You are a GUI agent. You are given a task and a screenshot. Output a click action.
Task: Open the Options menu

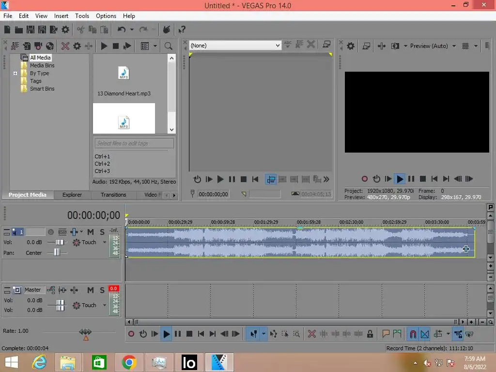pyautogui.click(x=106, y=16)
